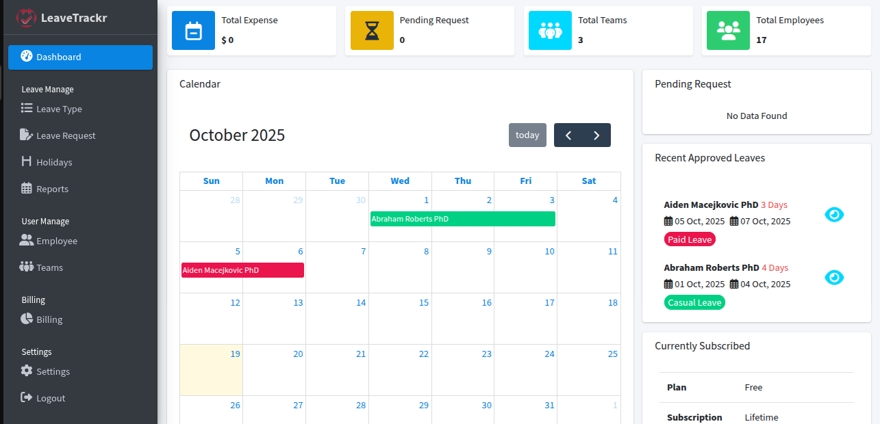The height and width of the screenshot is (424, 880).
Task: Click the Total Employees people icon
Action: pyautogui.click(x=729, y=31)
